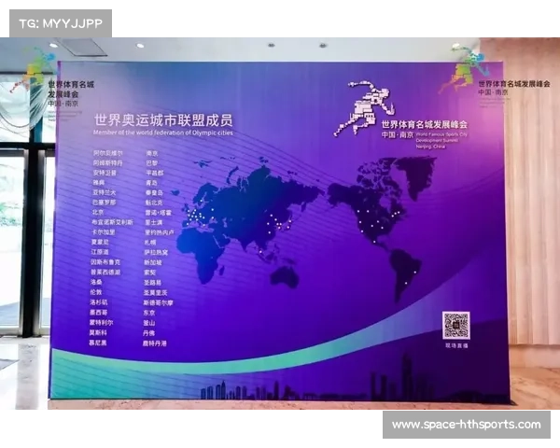This screenshot has width=560, height=448.
Task: Click the 东京 entry in city list
Action: pyautogui.click(x=152, y=313)
